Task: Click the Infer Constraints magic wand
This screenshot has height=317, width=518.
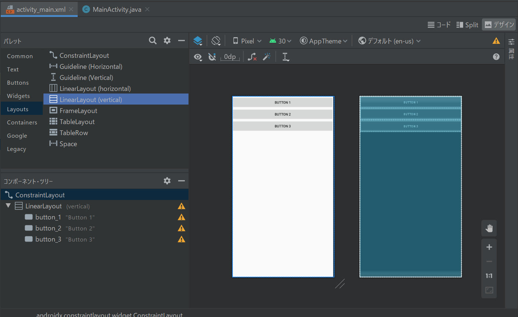Action: tap(267, 57)
